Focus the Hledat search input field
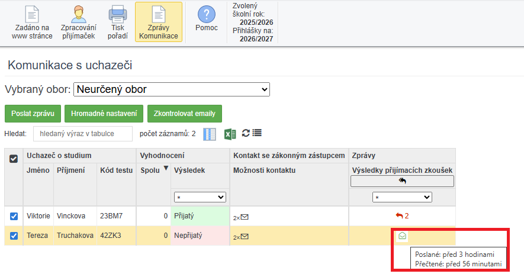 click(82, 134)
